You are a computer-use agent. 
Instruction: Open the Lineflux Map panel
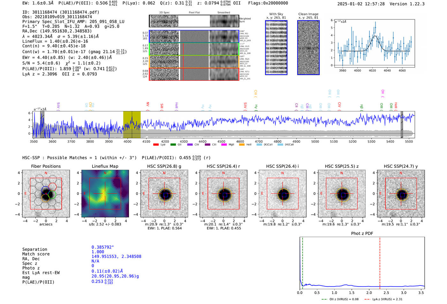coord(105,194)
